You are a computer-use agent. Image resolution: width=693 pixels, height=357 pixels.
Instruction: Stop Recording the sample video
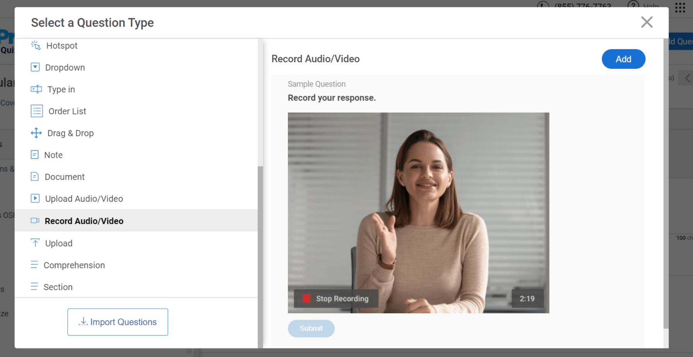click(x=335, y=299)
